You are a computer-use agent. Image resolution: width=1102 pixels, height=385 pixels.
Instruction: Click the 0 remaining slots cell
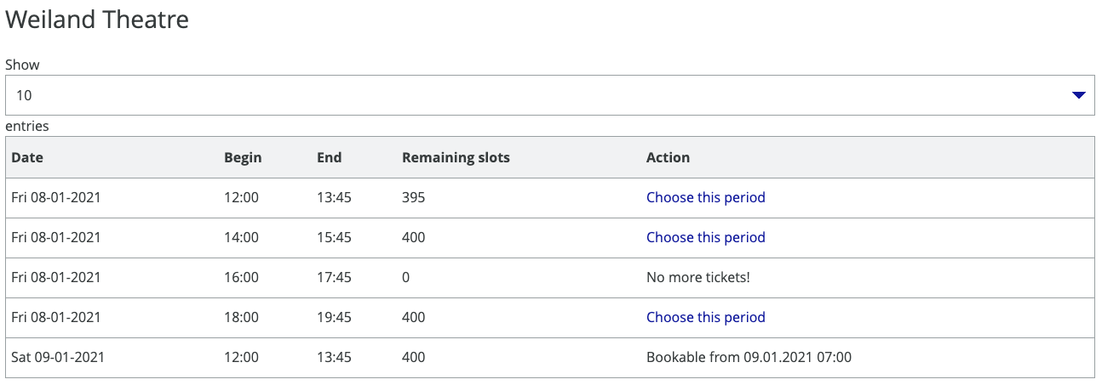406,277
